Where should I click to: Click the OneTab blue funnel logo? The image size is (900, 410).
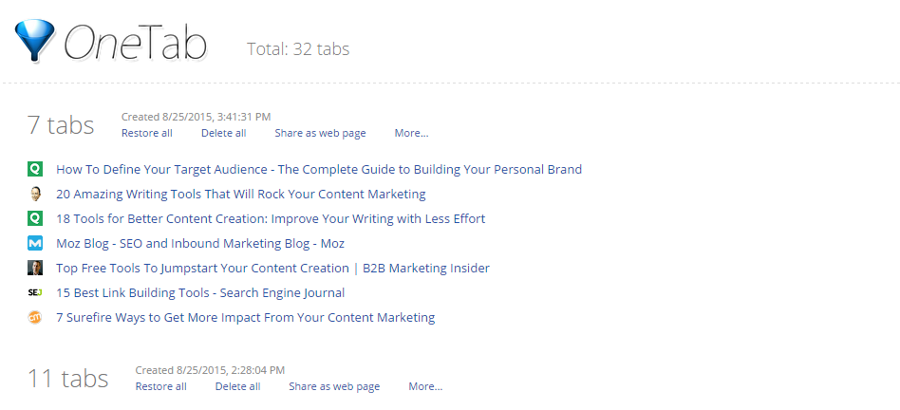34,40
